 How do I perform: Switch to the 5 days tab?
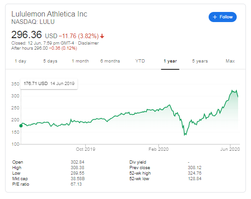[50, 61]
